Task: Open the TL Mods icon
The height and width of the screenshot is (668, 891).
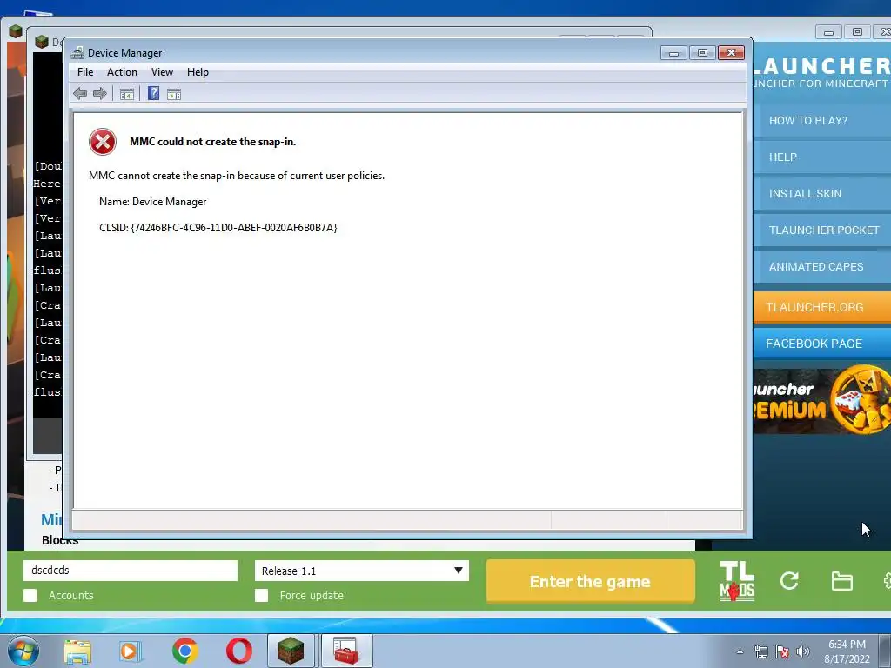Action: tap(737, 581)
